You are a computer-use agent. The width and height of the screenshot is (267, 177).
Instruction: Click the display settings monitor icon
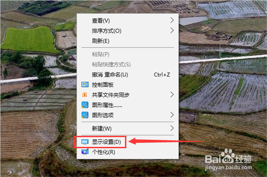point(85,142)
